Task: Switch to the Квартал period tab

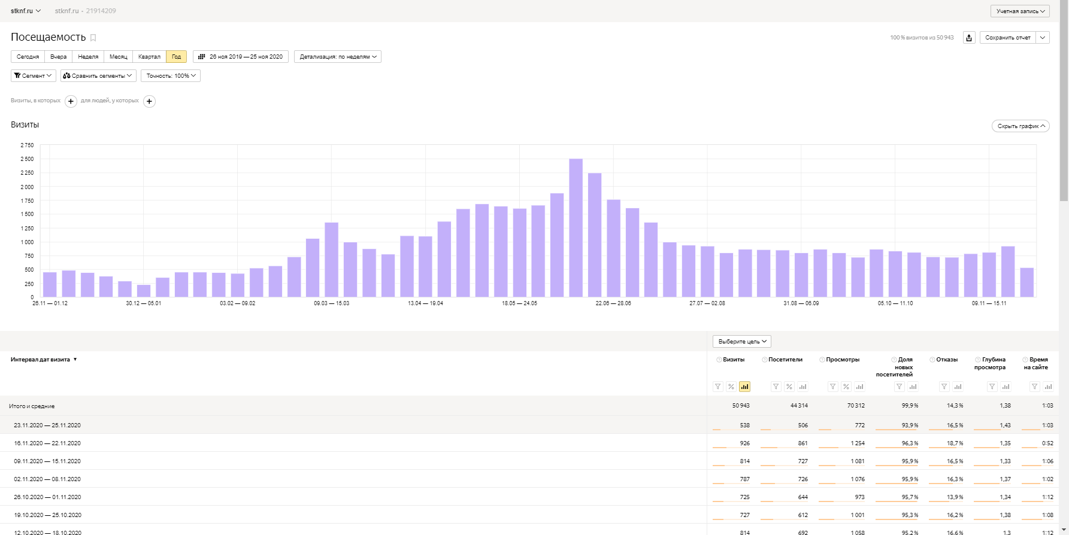Action: coord(149,57)
